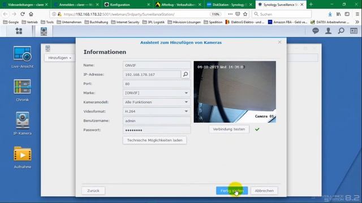Switch to the Videoanleitungen tab

tap(25, 5)
